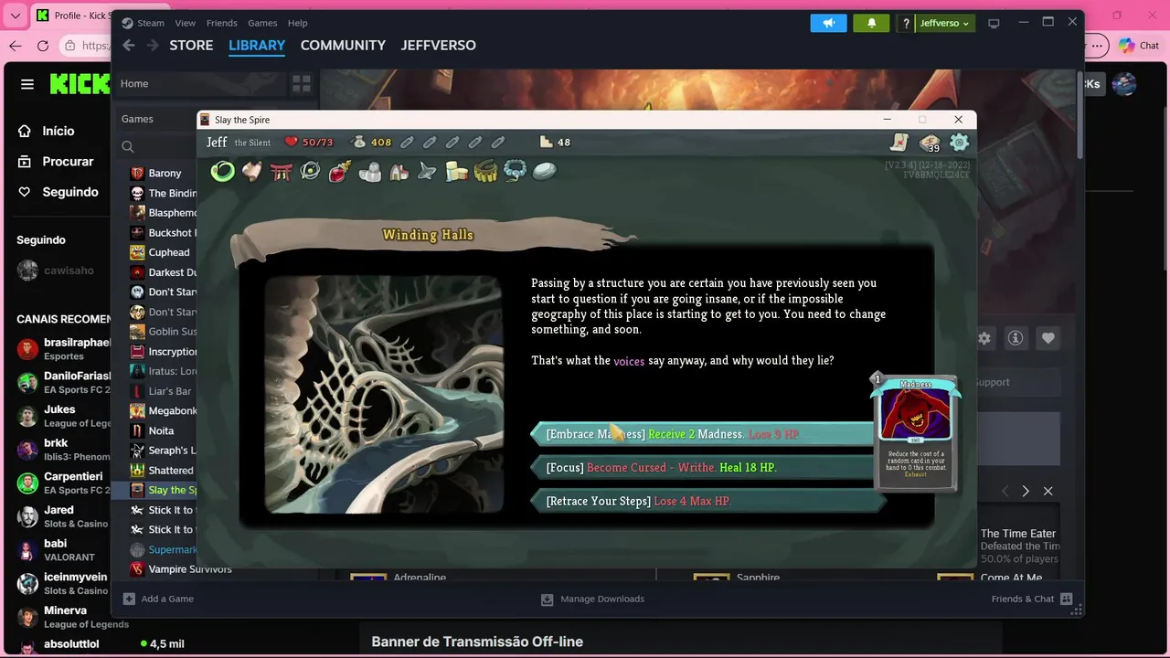Choose the Embrace Madness option
The width and height of the screenshot is (1170, 658).
702,434
